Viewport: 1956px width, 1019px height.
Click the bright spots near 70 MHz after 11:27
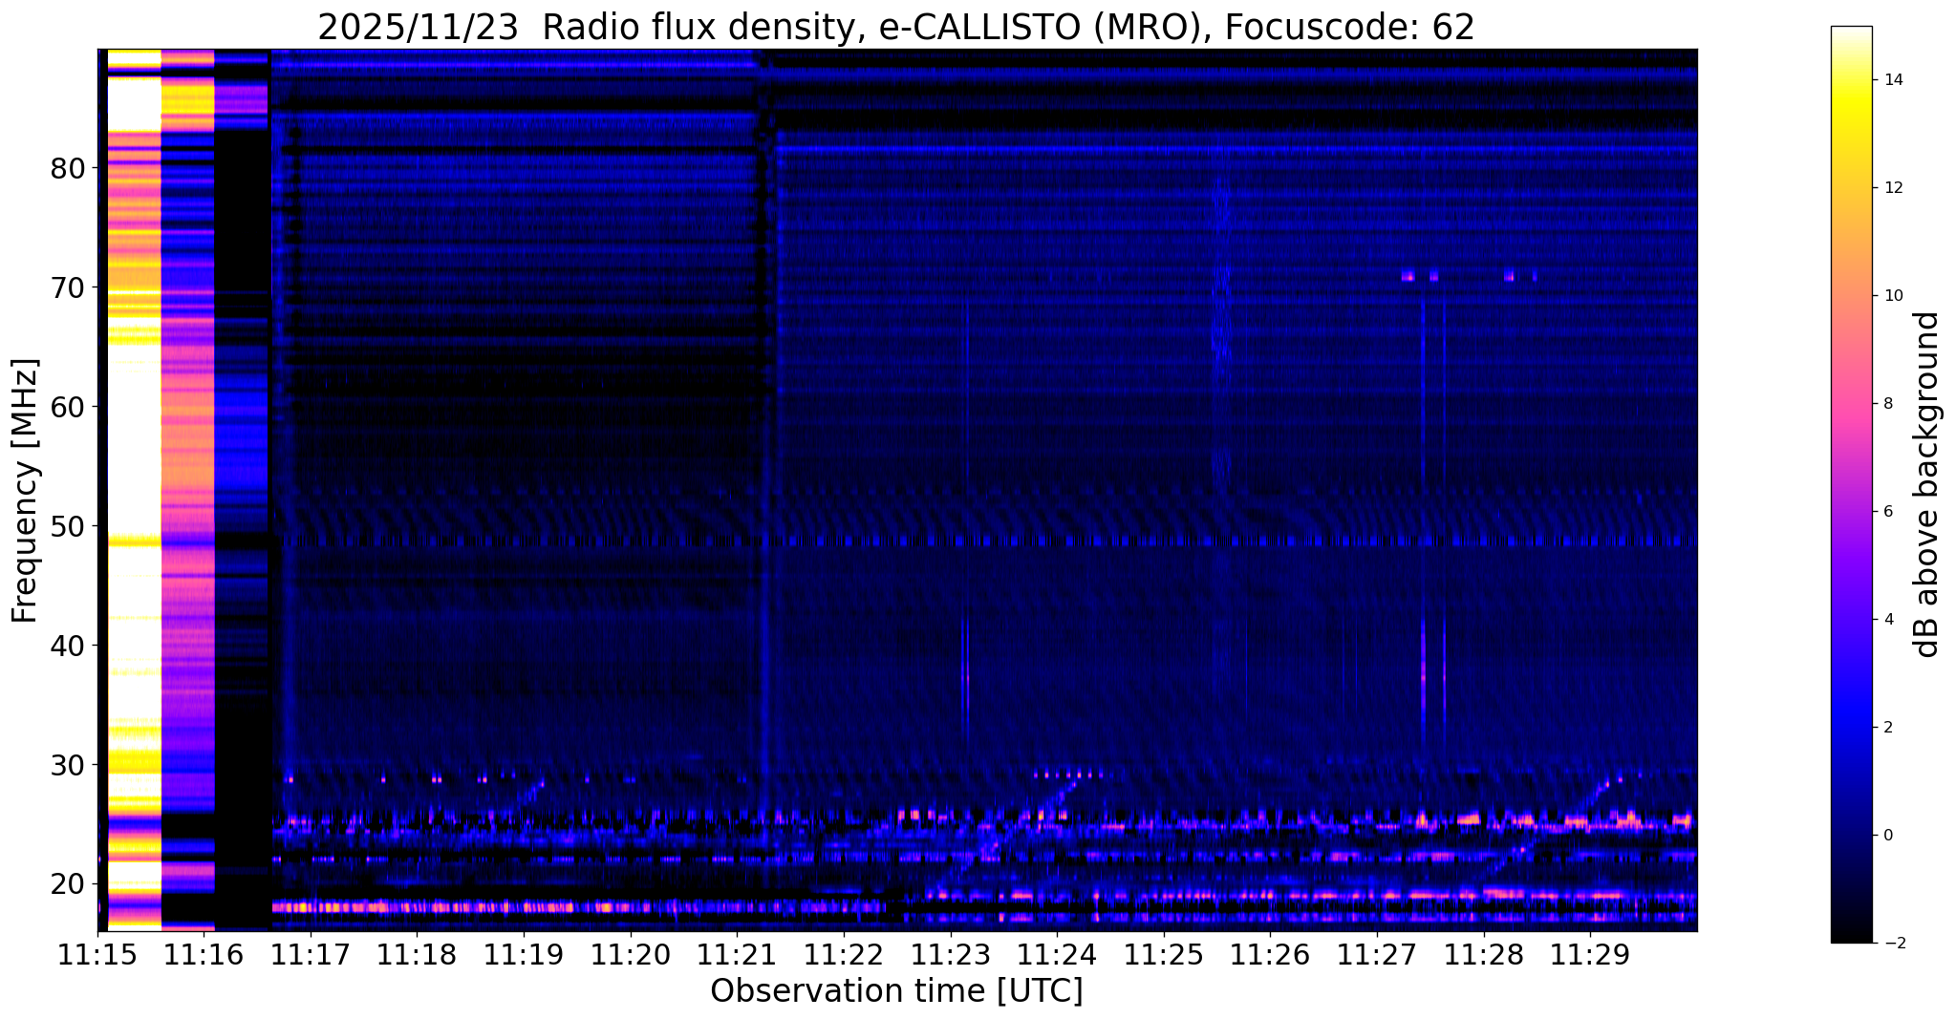1408,276
